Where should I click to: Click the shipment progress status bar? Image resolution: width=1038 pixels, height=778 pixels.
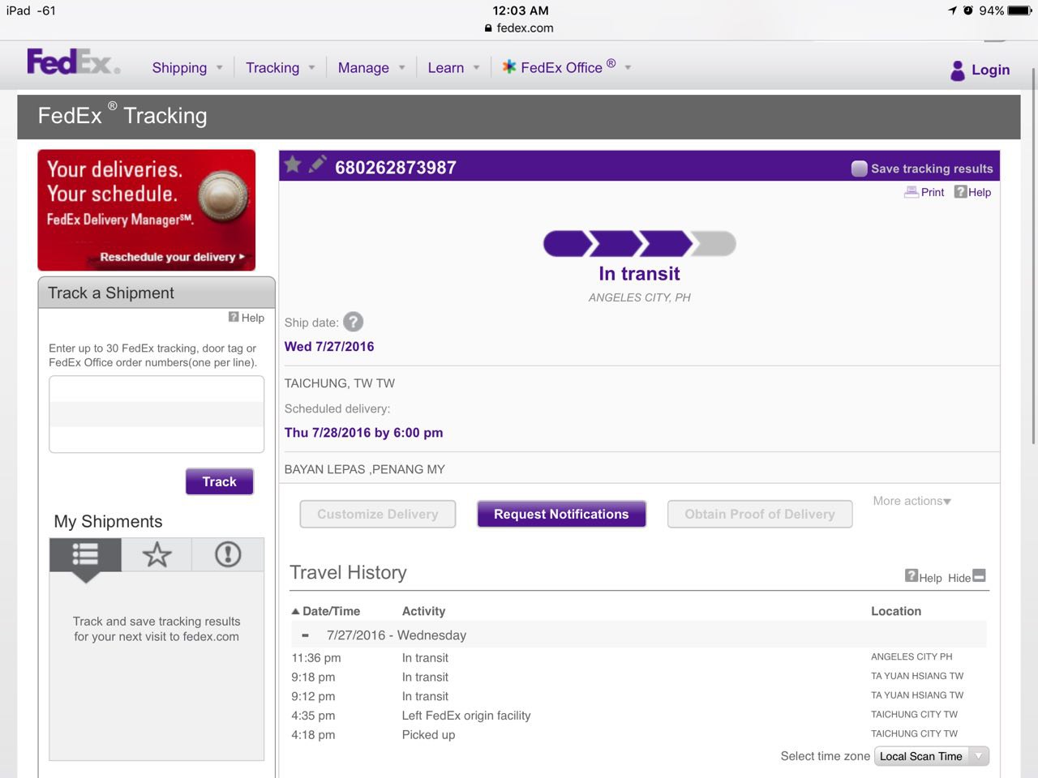tap(639, 244)
